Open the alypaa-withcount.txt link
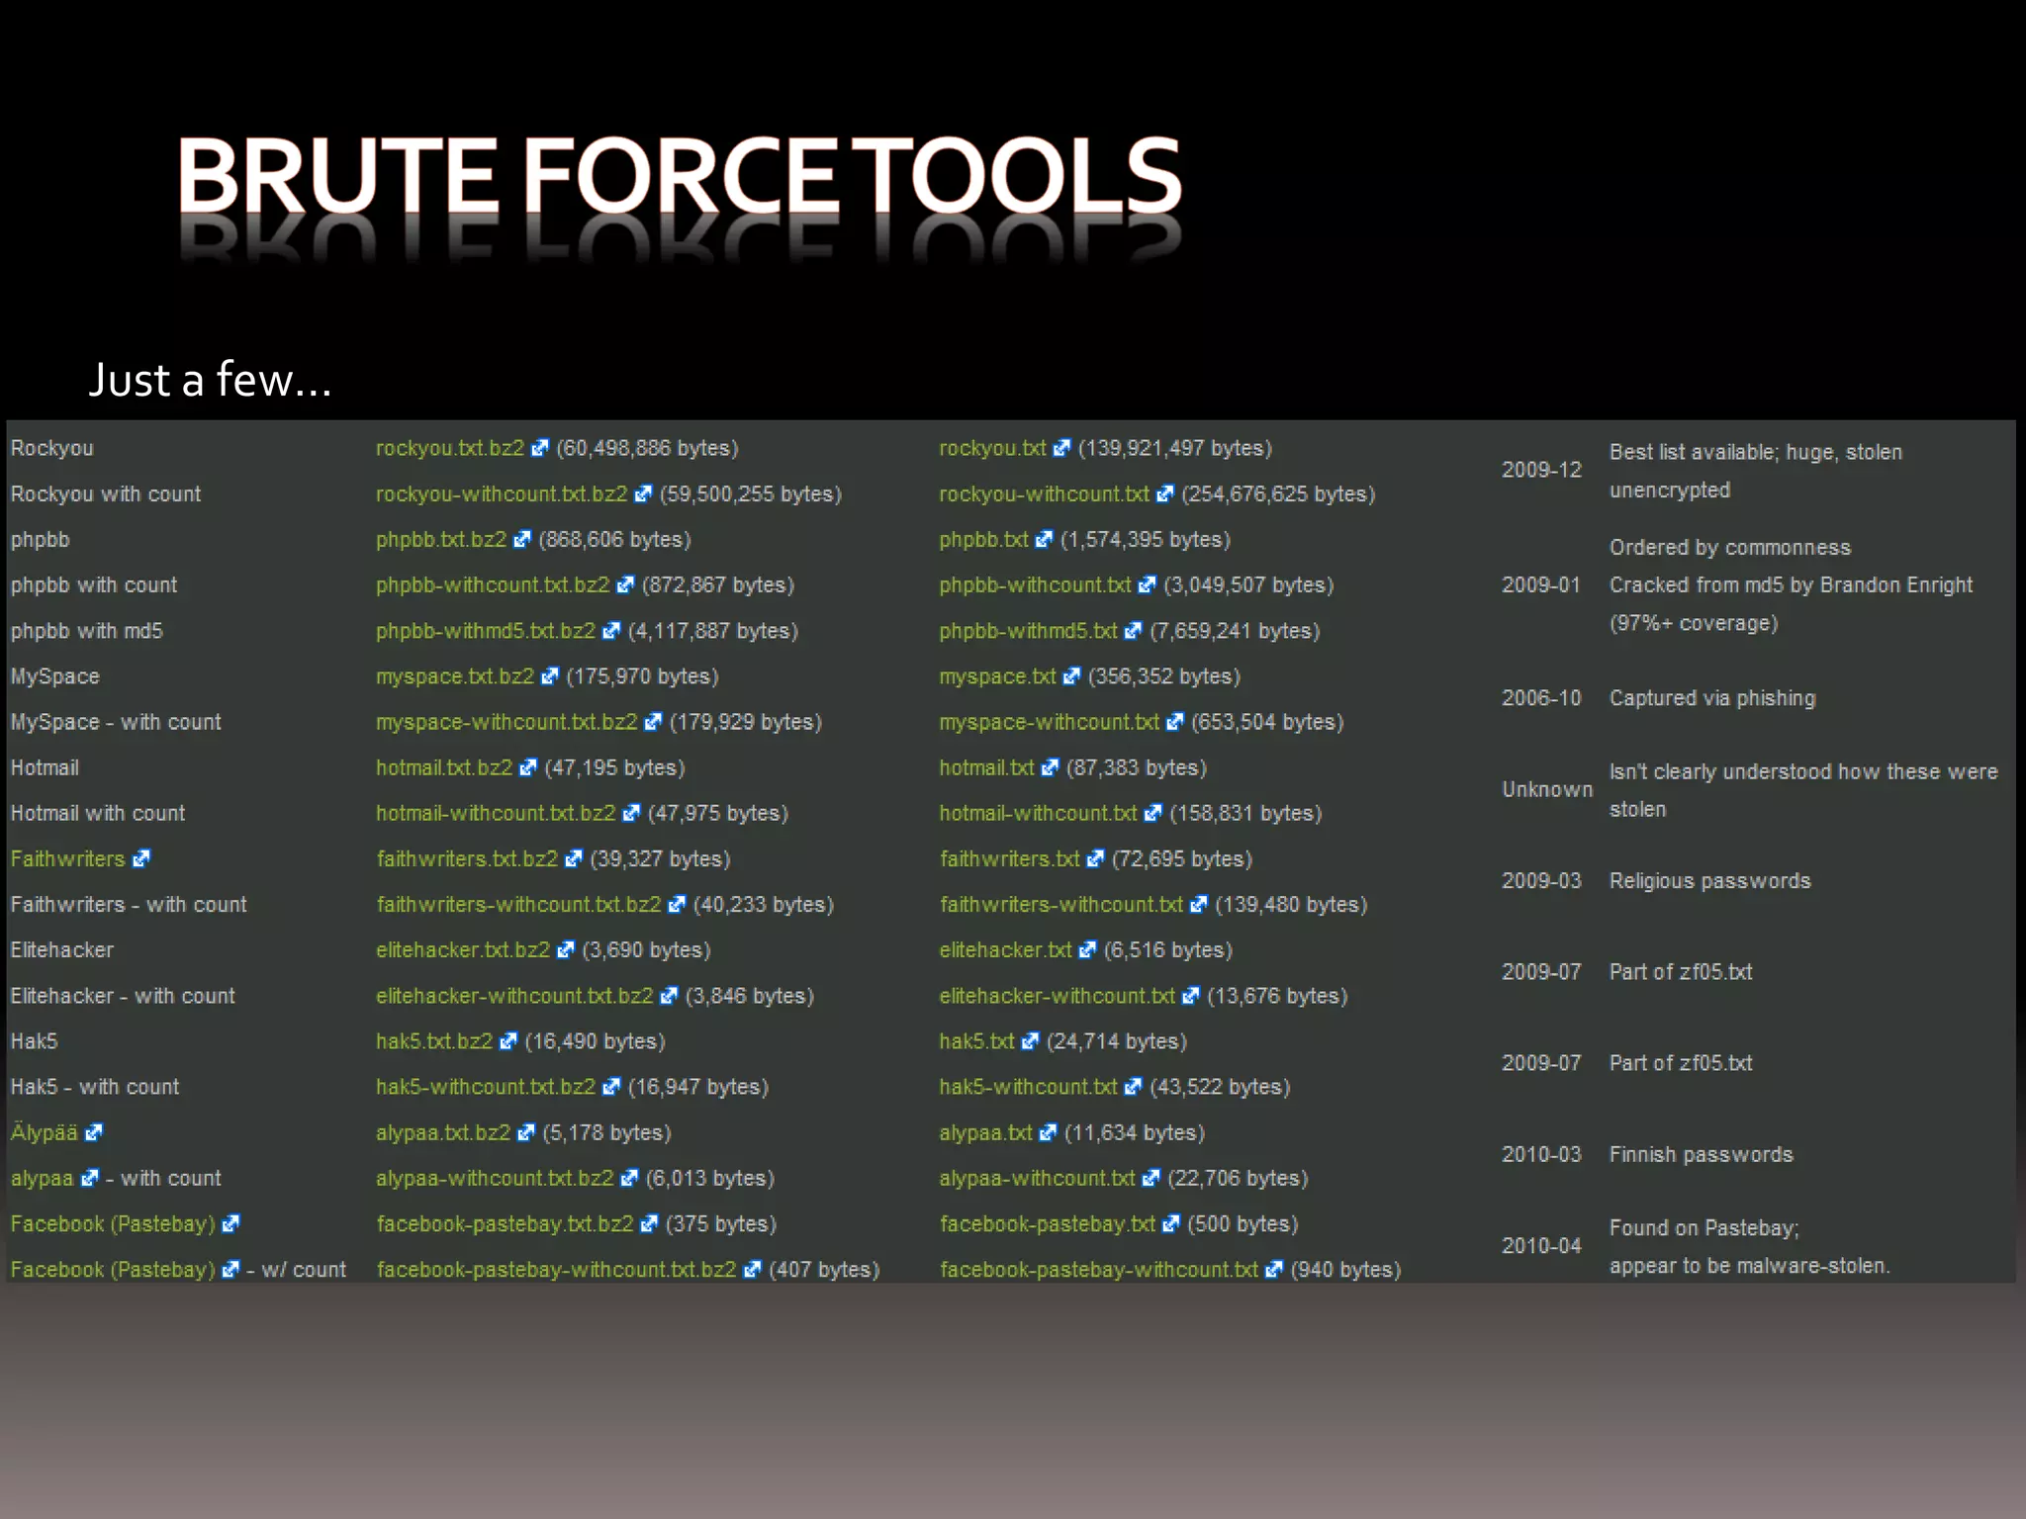This screenshot has width=2026, height=1519. click(1037, 1179)
